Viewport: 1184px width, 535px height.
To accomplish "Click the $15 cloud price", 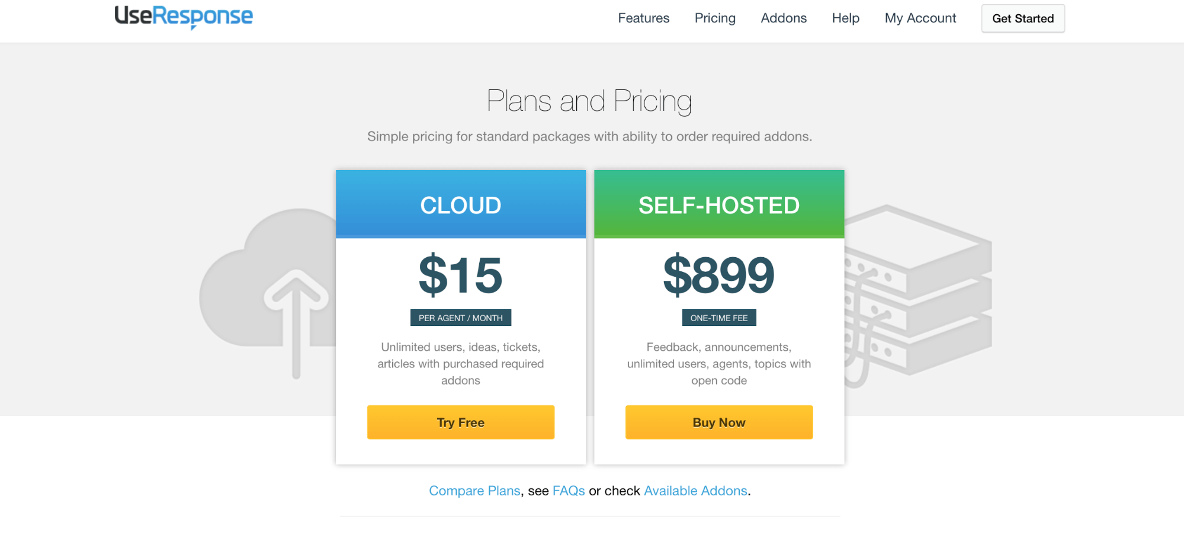I will pyautogui.click(x=460, y=275).
